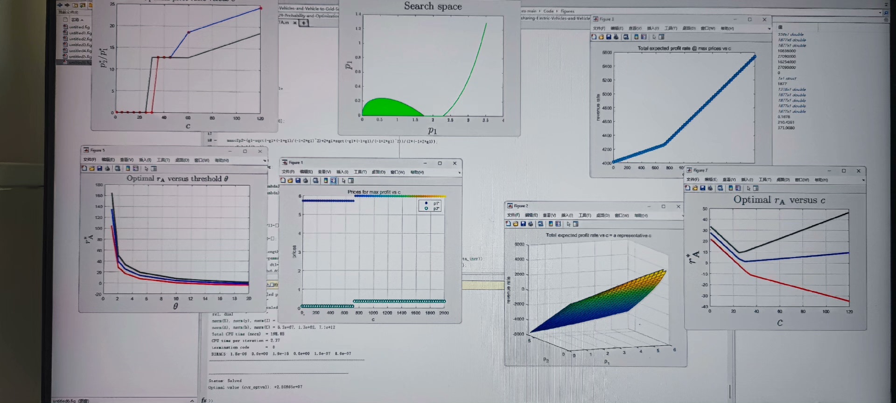Toggle Insert Legend in Figure 5 toolbar
The width and height of the screenshot is (896, 403).
(135, 168)
